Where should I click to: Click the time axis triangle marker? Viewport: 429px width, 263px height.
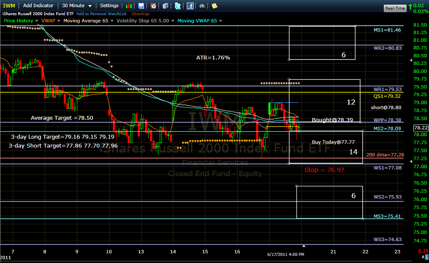(x=303, y=245)
